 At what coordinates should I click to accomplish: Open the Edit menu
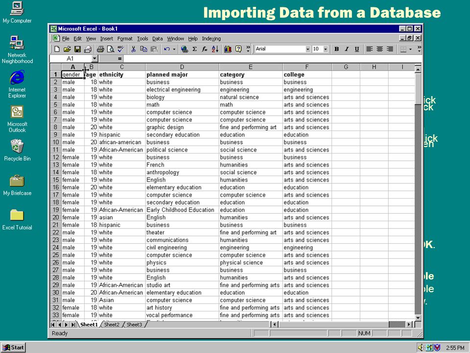point(78,38)
